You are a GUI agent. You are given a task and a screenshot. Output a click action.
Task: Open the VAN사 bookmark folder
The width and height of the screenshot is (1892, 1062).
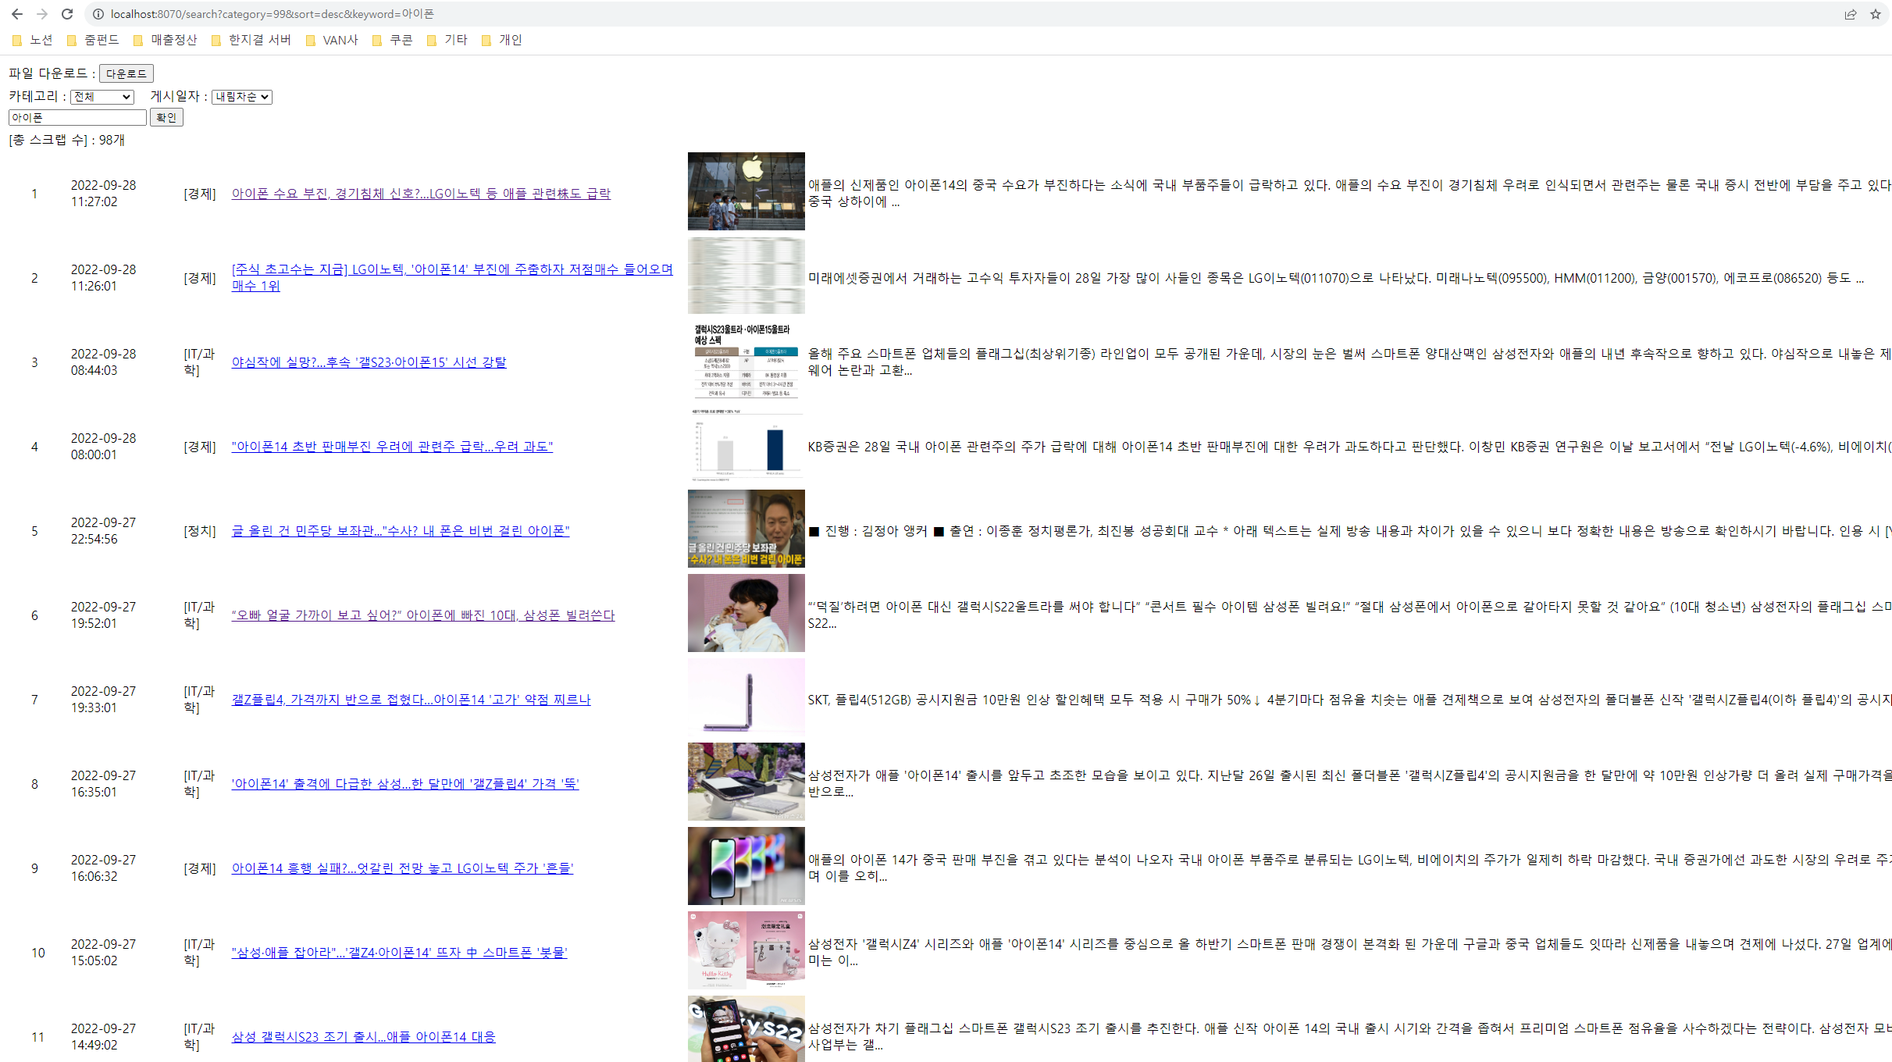click(x=332, y=40)
